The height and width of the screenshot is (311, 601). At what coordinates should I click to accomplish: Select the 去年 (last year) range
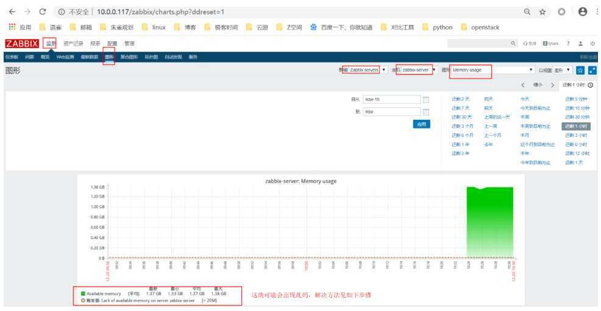(488, 145)
